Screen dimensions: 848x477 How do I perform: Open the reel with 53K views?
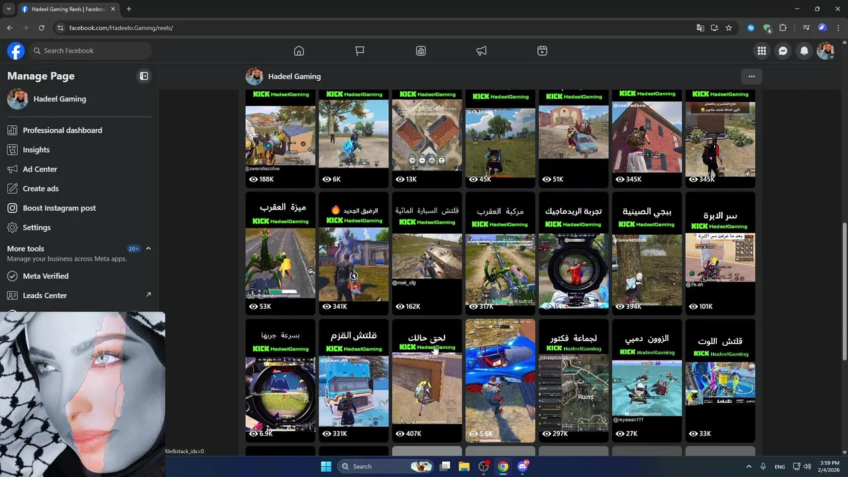[x=280, y=253]
